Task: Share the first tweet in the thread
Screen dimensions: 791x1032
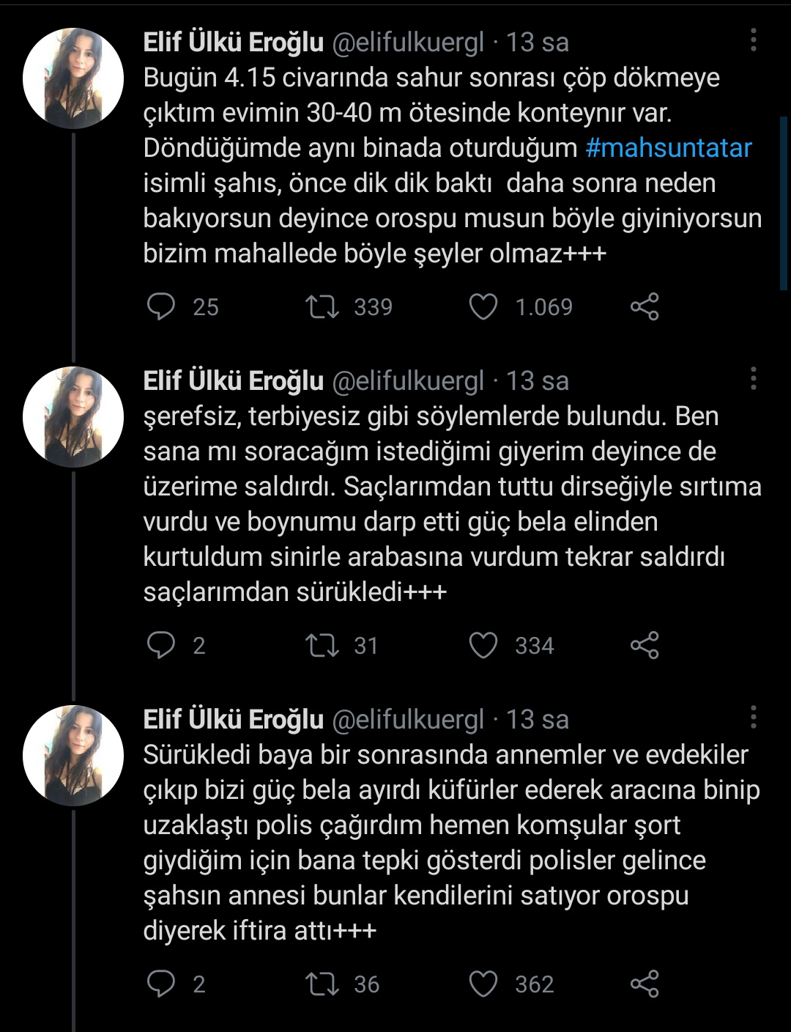Action: coord(645,307)
